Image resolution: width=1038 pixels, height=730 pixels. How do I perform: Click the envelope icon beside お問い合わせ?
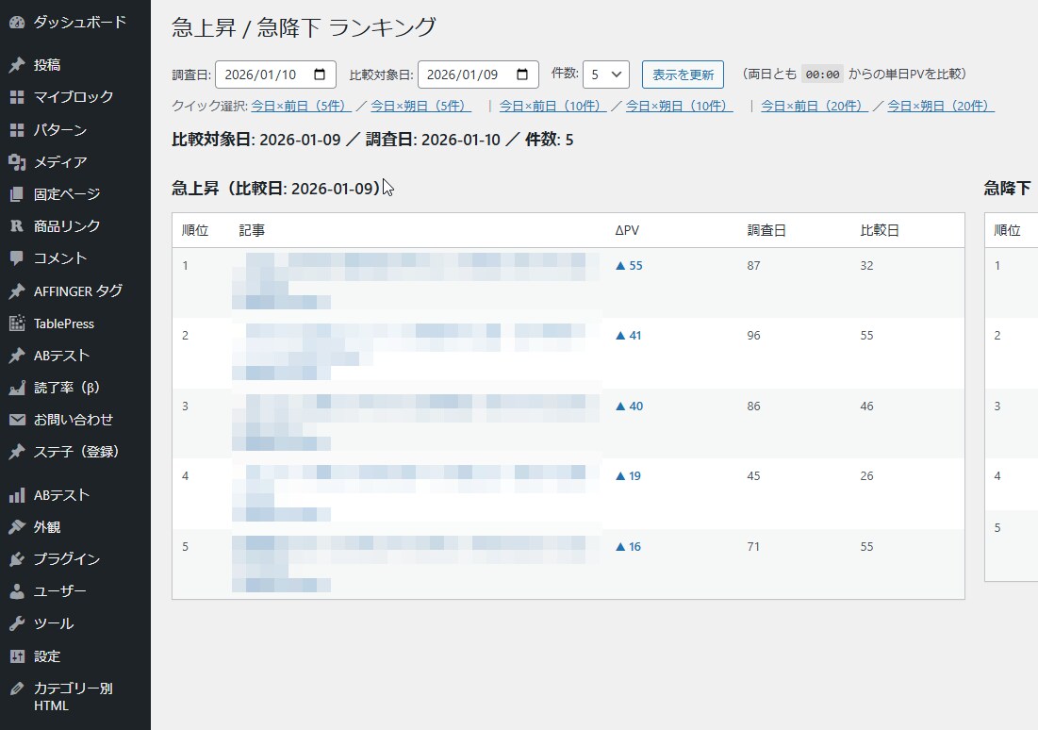pyautogui.click(x=17, y=420)
